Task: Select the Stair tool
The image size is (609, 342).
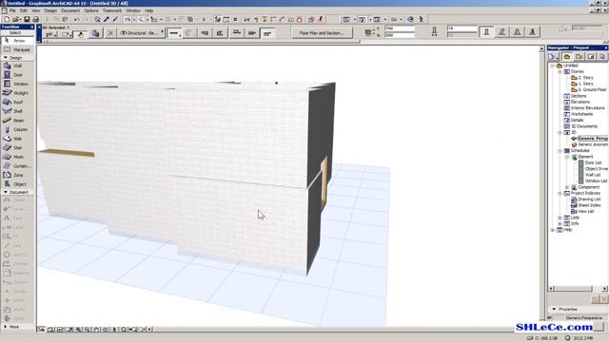Action: click(x=17, y=148)
